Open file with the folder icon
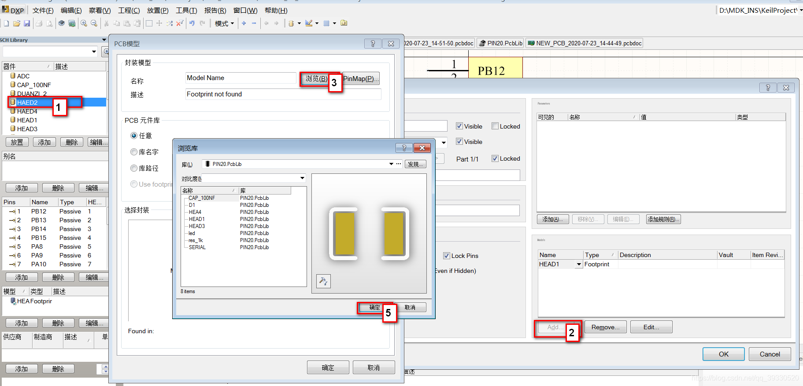This screenshot has width=803, height=386. [17, 23]
